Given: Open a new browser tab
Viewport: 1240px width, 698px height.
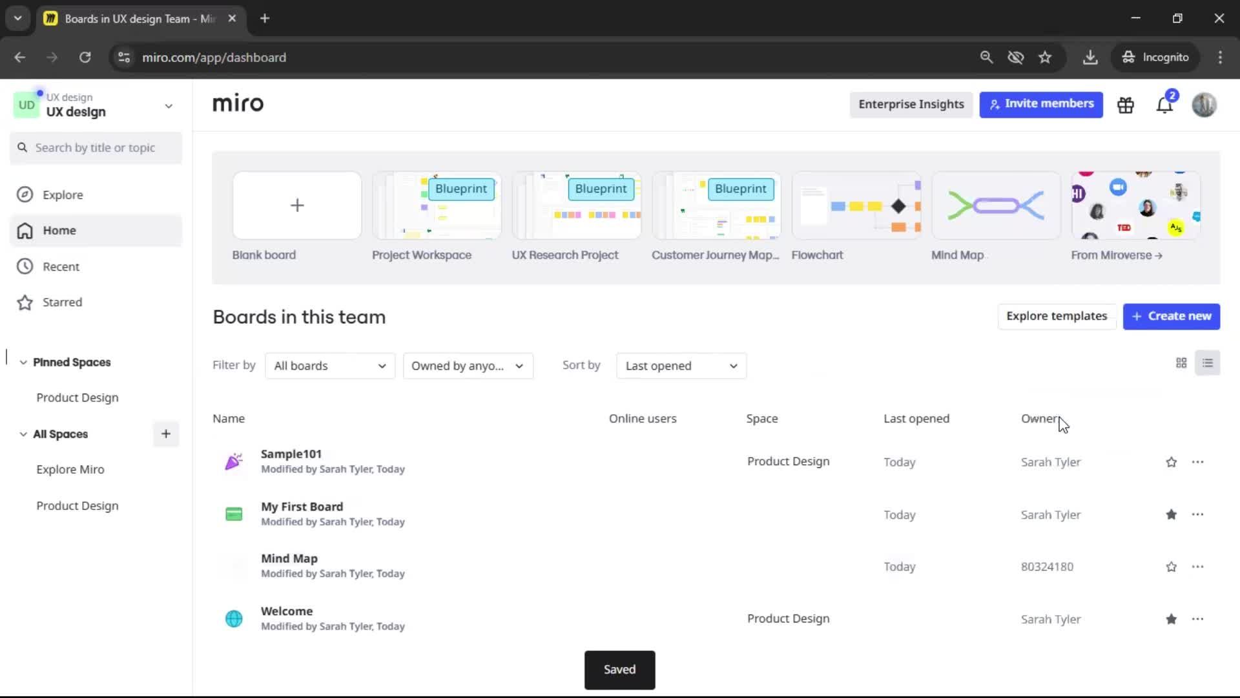Looking at the screenshot, I should 265,18.
